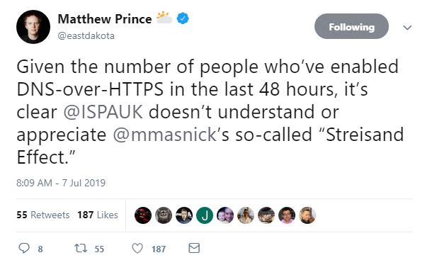Open the green J liker avatar

[x=205, y=215]
